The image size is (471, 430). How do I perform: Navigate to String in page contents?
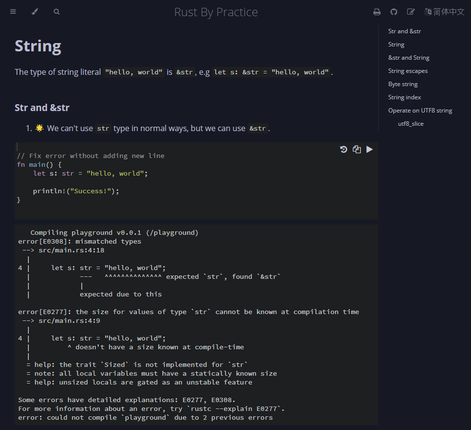tap(396, 45)
